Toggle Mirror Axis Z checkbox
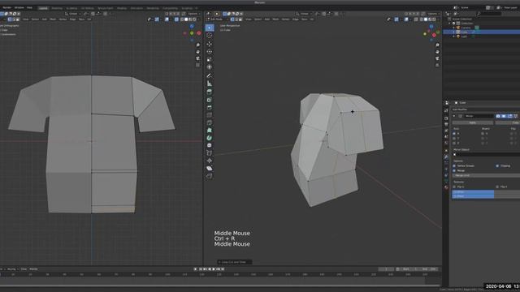This screenshot has width=520, height=292. [x=454, y=143]
